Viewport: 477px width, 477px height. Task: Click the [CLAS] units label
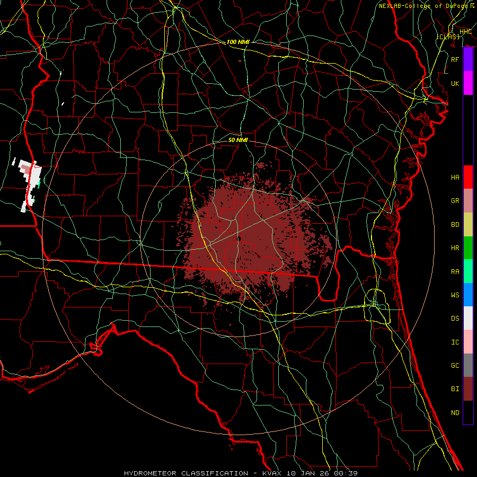click(448, 37)
